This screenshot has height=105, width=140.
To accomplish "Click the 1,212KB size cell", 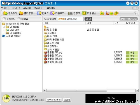I will pos(118,52).
